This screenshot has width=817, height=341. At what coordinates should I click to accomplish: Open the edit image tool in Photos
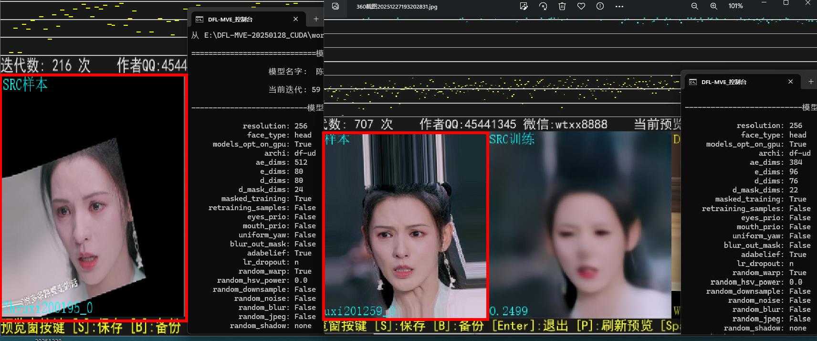(x=524, y=6)
